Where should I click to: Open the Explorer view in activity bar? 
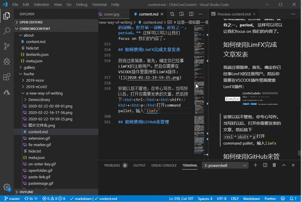click(7, 16)
